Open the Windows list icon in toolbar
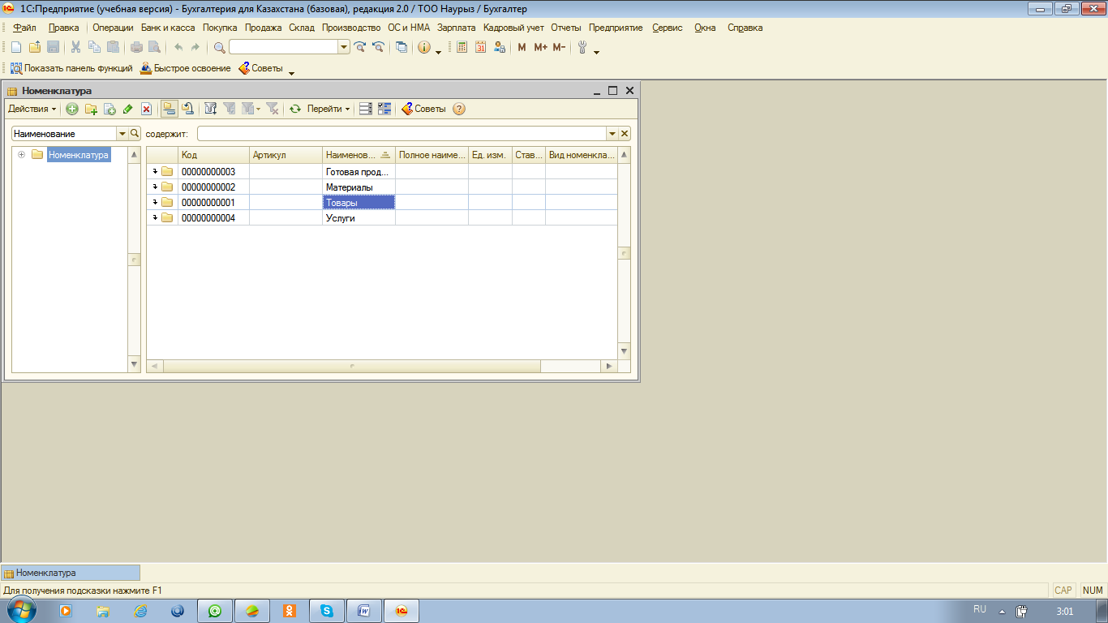Viewport: 1108px width, 623px height. [402, 47]
